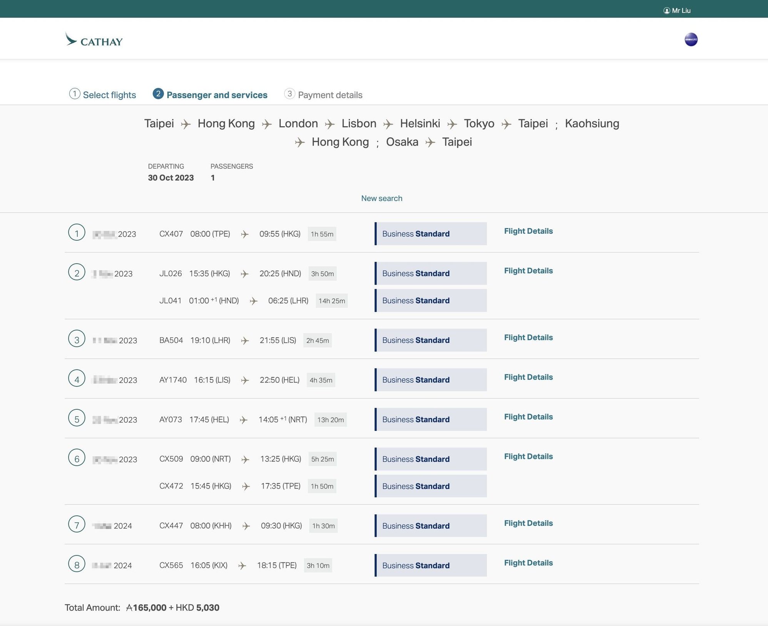Screen dimensions: 768x626
Task: Click the airplane icon on flight CX407
Action: 244,234
